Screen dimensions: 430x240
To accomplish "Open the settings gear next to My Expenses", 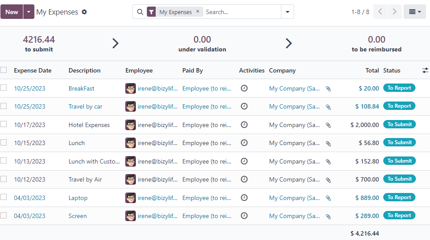I will click(x=84, y=12).
